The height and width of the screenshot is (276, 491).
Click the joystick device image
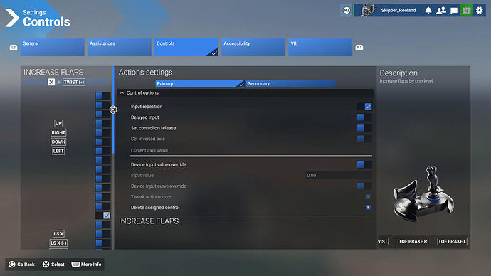tap(423, 193)
